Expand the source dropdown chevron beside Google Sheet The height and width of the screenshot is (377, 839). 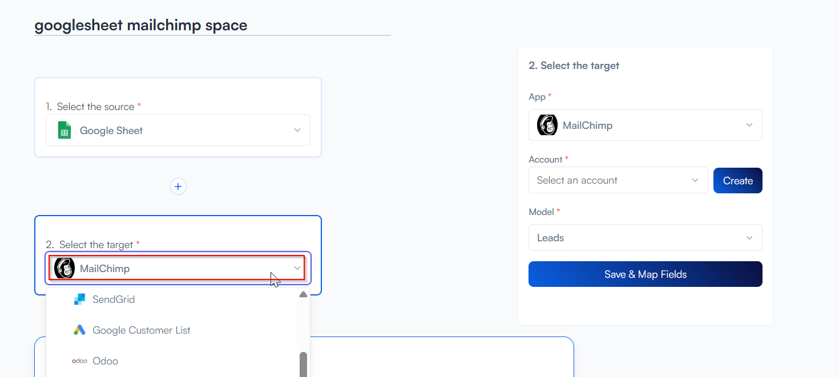point(297,130)
